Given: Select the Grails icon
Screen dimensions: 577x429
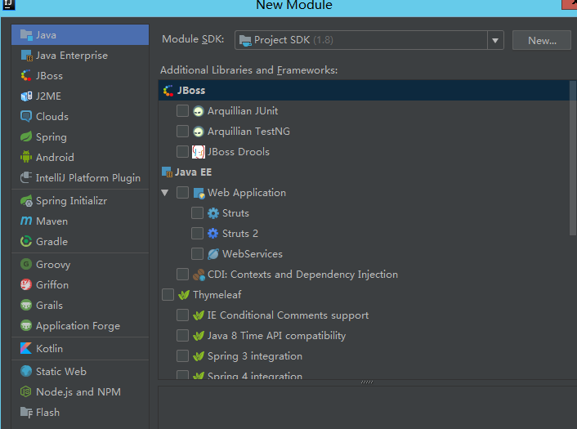Looking at the screenshot, I should pyautogui.click(x=26, y=305).
